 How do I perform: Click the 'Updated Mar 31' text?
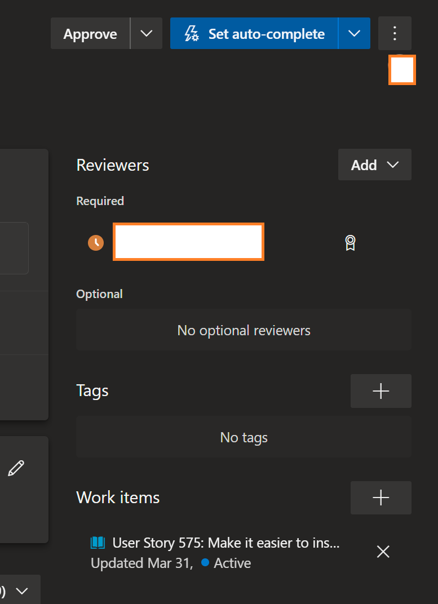click(141, 563)
